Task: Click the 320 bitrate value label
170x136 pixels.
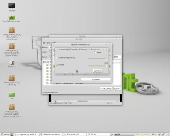Action: coord(106,63)
